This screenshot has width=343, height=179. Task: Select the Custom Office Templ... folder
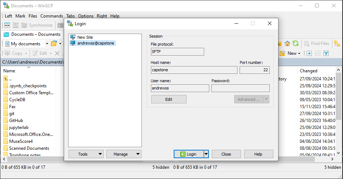point(29,93)
